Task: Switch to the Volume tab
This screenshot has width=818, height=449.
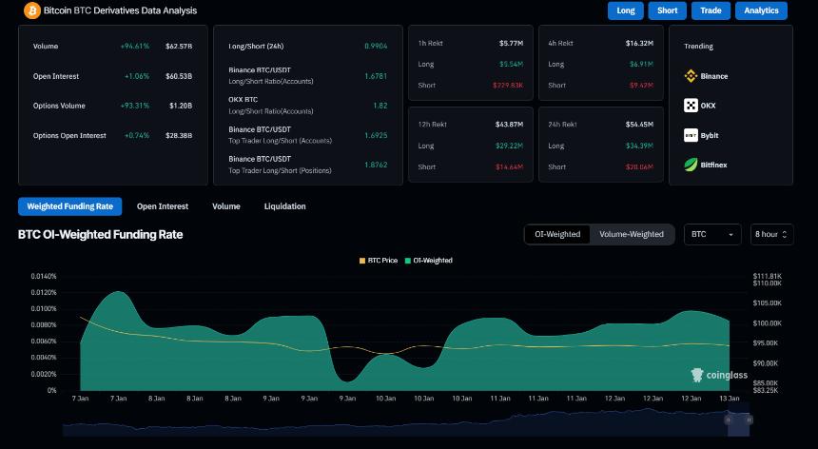Action: point(225,206)
